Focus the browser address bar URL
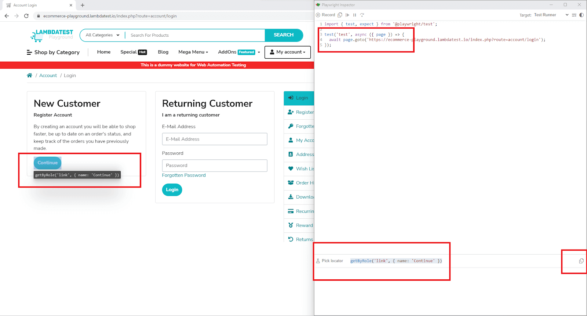This screenshot has width=587, height=316. tap(110, 16)
